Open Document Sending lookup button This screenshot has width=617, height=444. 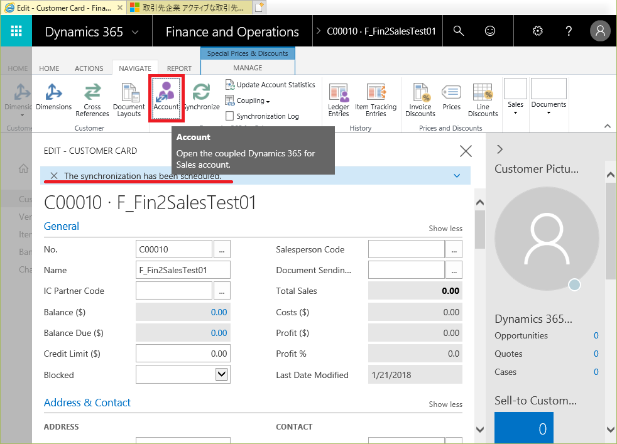454,270
